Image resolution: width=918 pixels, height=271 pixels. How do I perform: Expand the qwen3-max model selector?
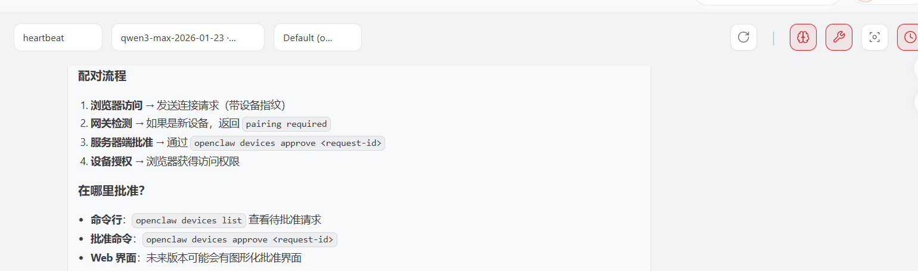tap(187, 38)
